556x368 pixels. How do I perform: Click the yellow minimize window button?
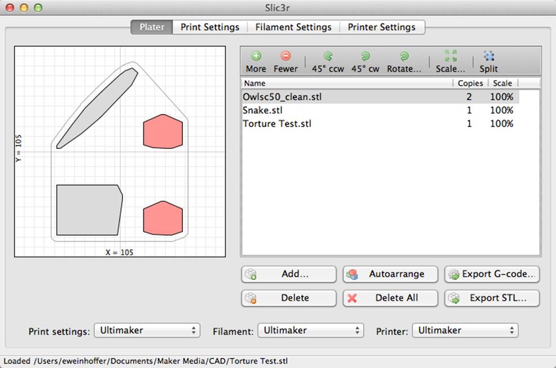[x=24, y=7]
